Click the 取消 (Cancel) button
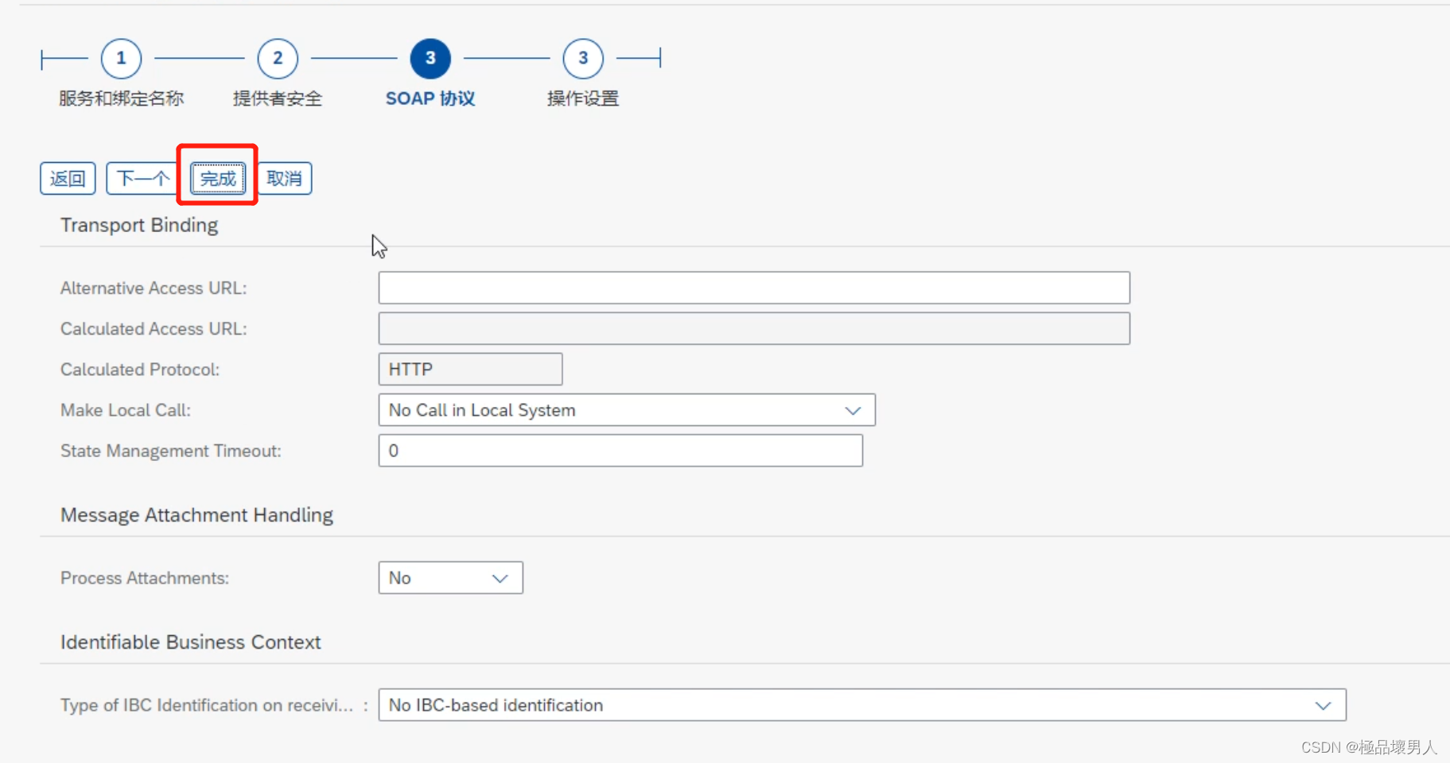 pyautogui.click(x=284, y=179)
